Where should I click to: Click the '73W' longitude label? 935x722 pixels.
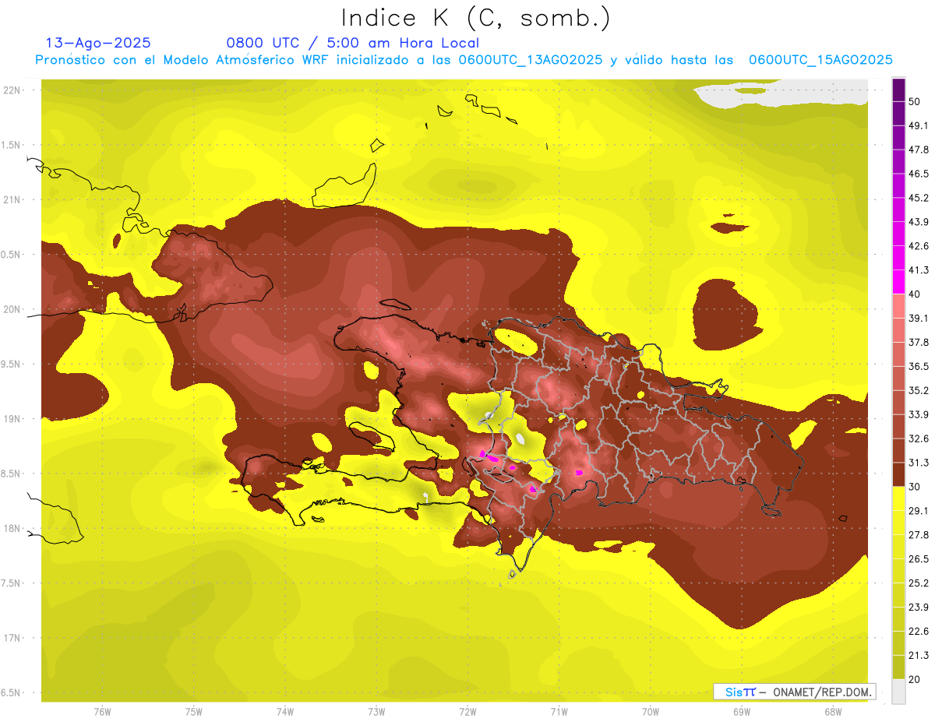(x=376, y=712)
